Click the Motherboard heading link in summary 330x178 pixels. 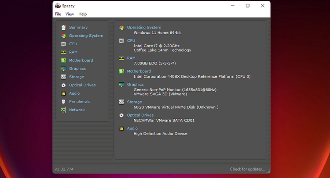point(139,71)
